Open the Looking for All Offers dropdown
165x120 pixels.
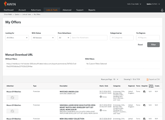(17, 37)
